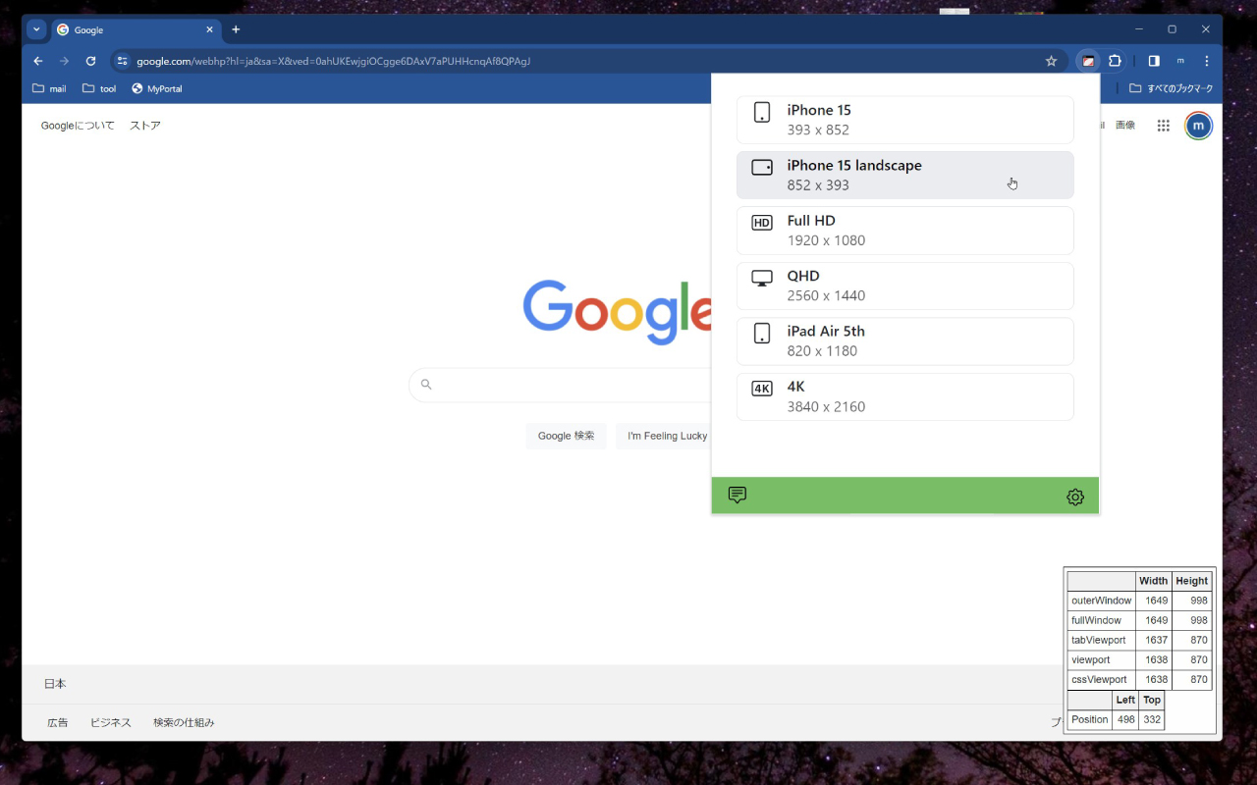The height and width of the screenshot is (785, 1257).
Task: Click the Google logo
Action: (x=617, y=312)
